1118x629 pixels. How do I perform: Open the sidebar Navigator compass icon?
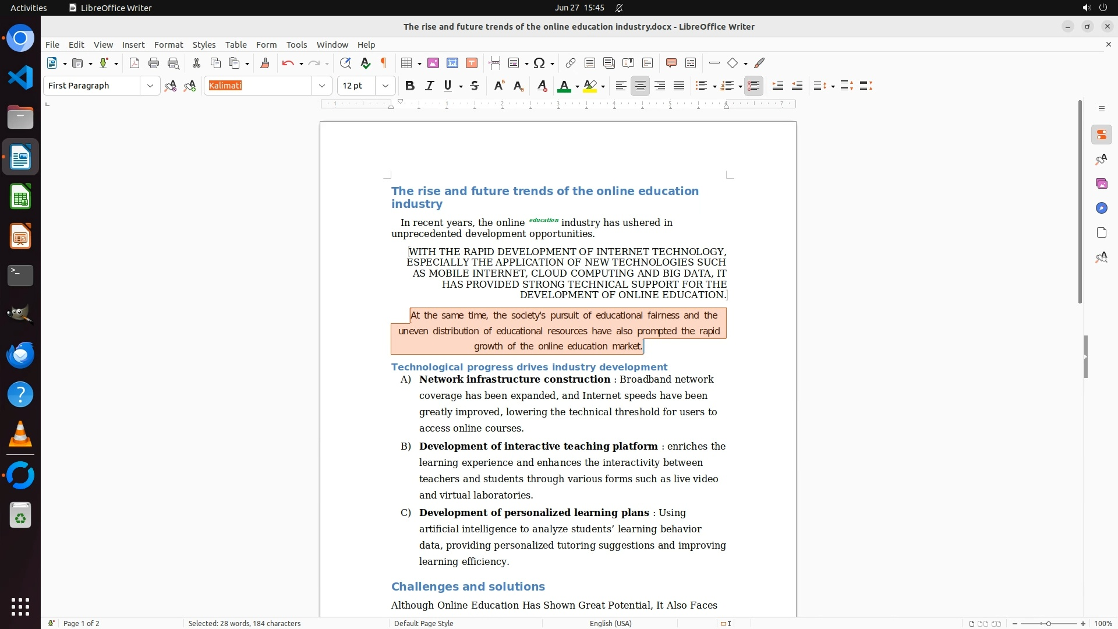point(1101,209)
